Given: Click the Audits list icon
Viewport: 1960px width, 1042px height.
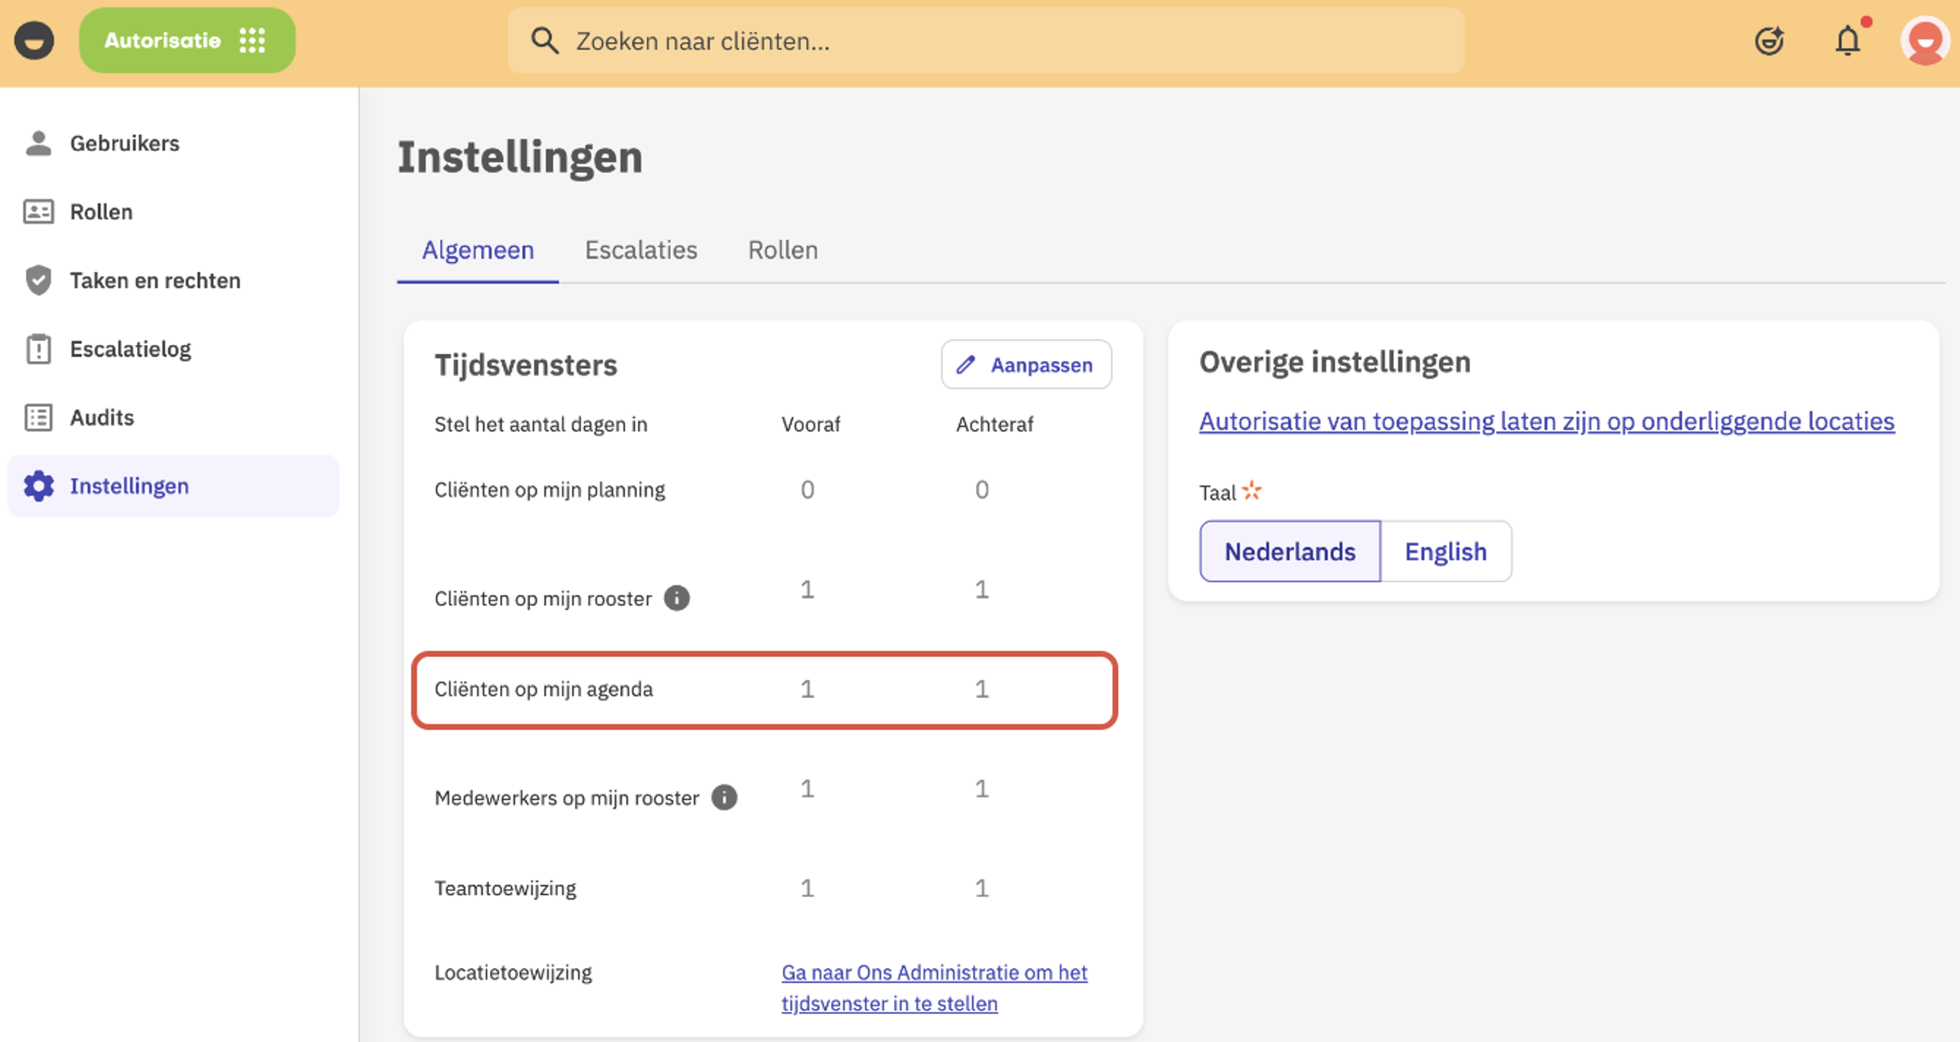Looking at the screenshot, I should 38,417.
